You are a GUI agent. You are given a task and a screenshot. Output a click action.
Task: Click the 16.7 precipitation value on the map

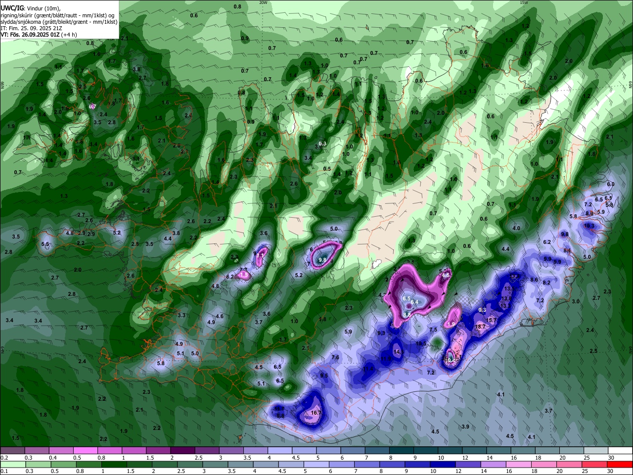coord(316,413)
